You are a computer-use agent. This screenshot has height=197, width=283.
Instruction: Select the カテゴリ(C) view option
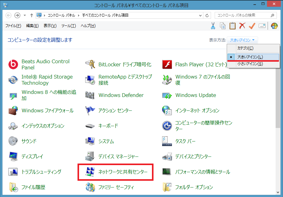pos(245,48)
